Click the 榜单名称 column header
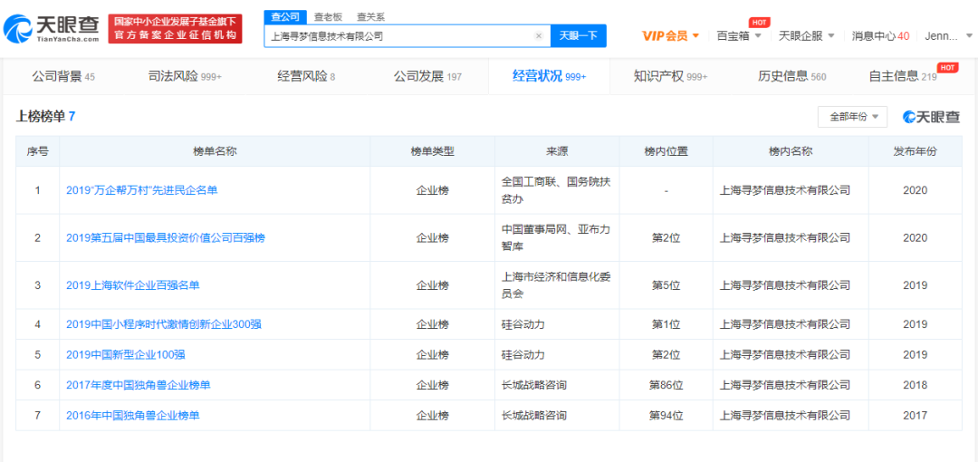 pos(215,151)
